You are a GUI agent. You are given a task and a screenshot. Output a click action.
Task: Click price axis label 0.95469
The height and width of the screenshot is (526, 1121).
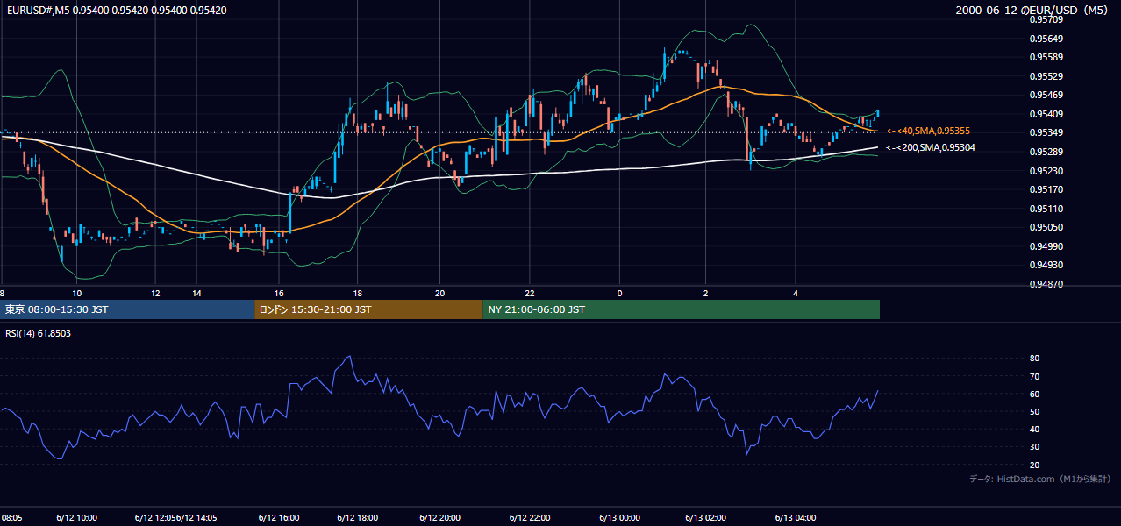1046,95
